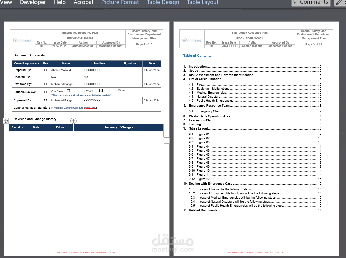Open the 10.1 fire steps entry
The height and width of the screenshot is (258, 346).
(255, 189)
